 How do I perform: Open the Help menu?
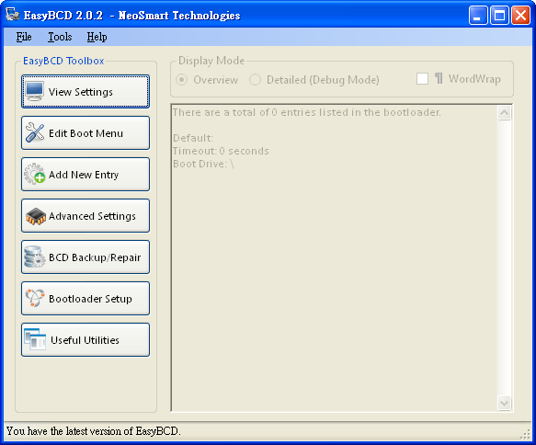point(97,37)
